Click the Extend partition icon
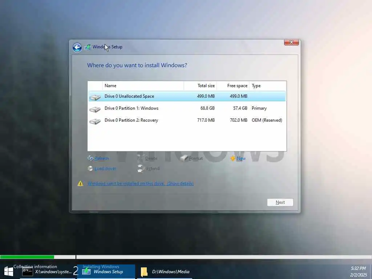The width and height of the screenshot is (372, 279). (141, 169)
